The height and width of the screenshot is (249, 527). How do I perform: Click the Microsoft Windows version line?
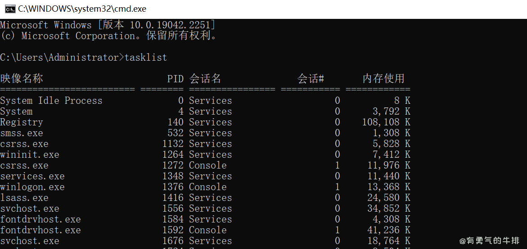[x=108, y=25]
